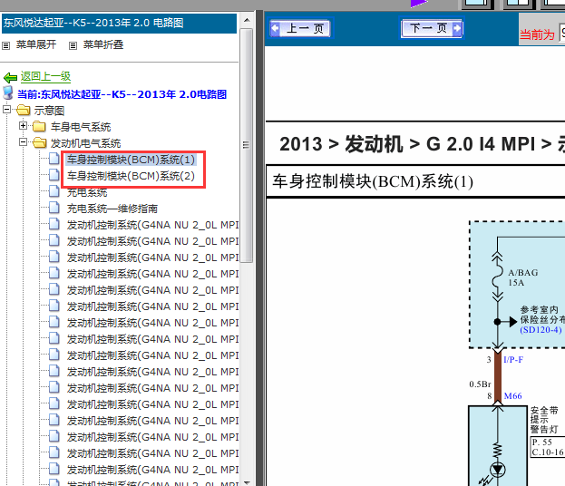Open the (SD120-4) reference link

pyautogui.click(x=541, y=330)
